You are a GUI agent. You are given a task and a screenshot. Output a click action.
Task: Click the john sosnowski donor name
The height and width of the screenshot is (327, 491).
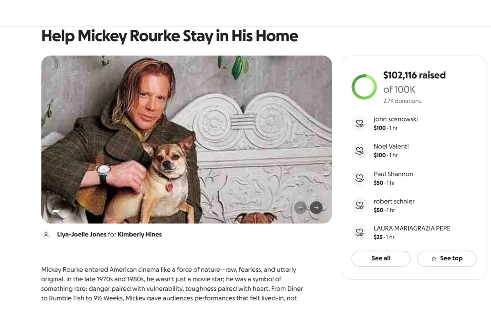click(x=395, y=119)
